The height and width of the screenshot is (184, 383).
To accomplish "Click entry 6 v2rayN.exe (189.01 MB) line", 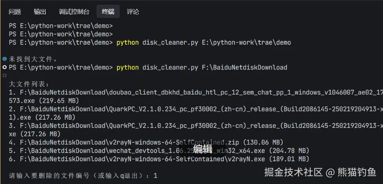I will click(x=159, y=159).
